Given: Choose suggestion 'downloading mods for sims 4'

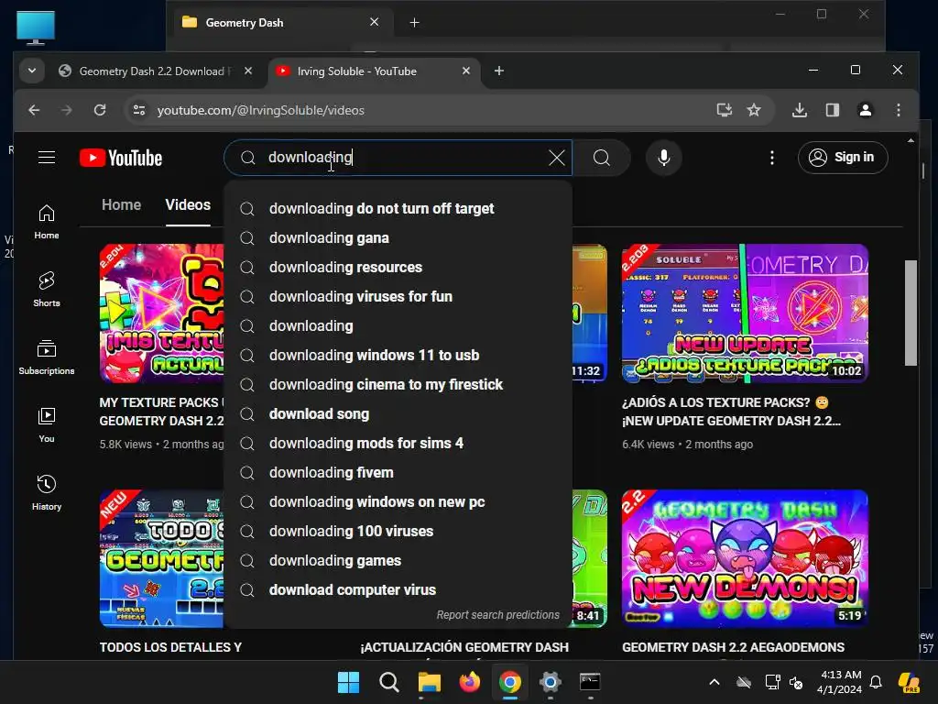Looking at the screenshot, I should 398,443.
